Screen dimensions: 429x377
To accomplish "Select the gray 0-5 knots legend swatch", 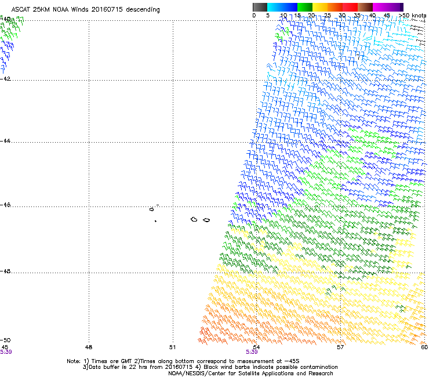I will 260,7.
